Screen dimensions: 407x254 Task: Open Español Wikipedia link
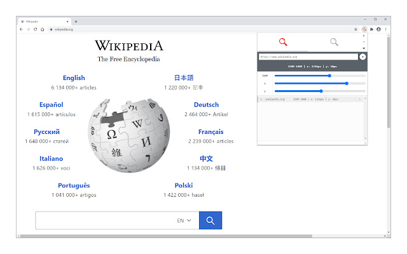pyautogui.click(x=51, y=105)
